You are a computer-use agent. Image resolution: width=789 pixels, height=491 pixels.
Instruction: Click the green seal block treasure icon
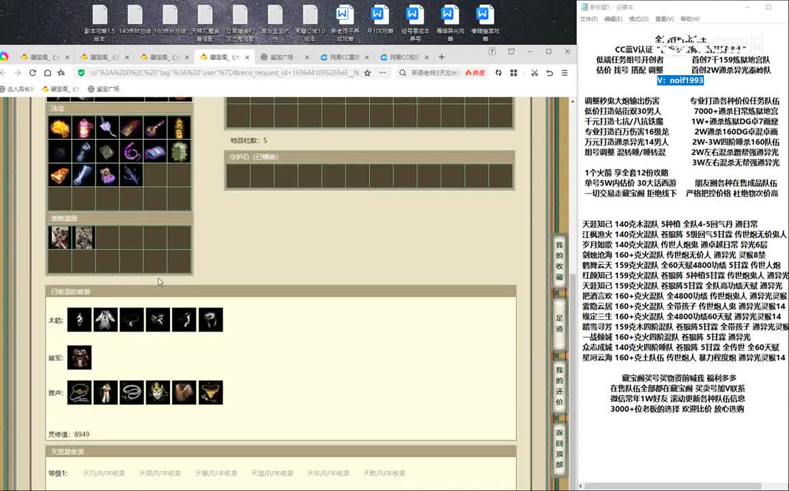pyautogui.click(x=179, y=151)
